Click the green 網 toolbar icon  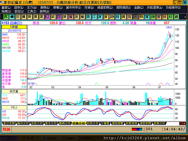click(176, 17)
